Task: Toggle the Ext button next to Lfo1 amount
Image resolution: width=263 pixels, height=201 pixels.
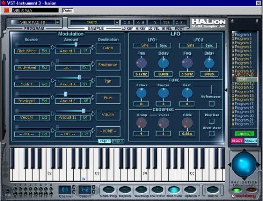Action: [85, 67]
